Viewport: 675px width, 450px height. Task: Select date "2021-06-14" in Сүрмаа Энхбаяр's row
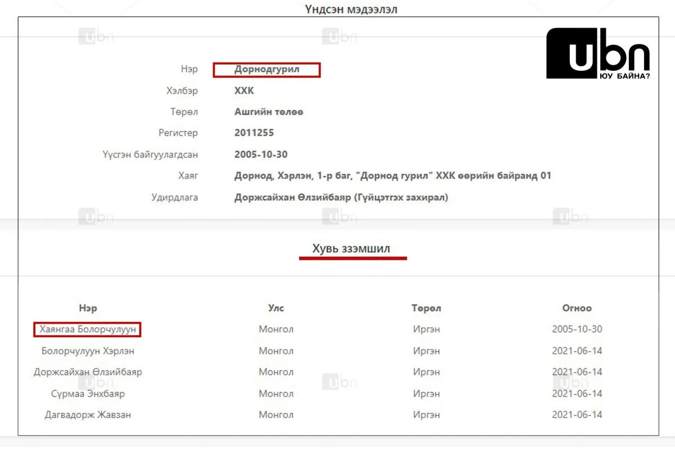(577, 394)
